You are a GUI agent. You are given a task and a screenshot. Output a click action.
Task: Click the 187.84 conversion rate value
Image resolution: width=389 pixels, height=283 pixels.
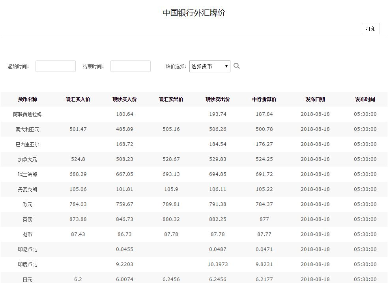(264, 114)
